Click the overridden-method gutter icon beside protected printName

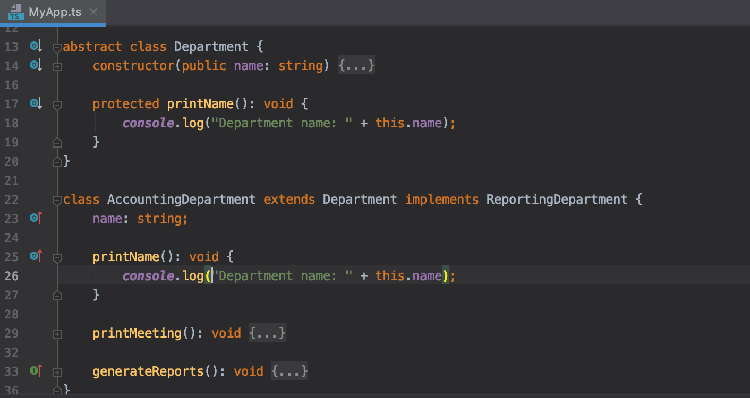tap(35, 104)
